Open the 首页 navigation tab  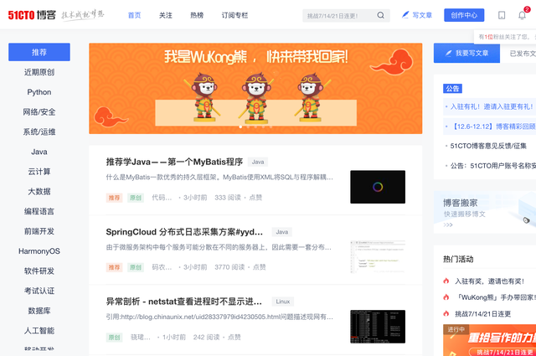pyautogui.click(x=134, y=15)
